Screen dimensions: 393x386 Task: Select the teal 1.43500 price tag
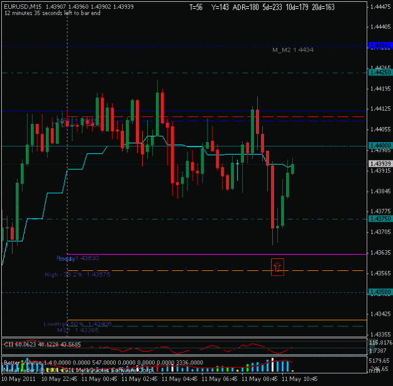(380, 292)
